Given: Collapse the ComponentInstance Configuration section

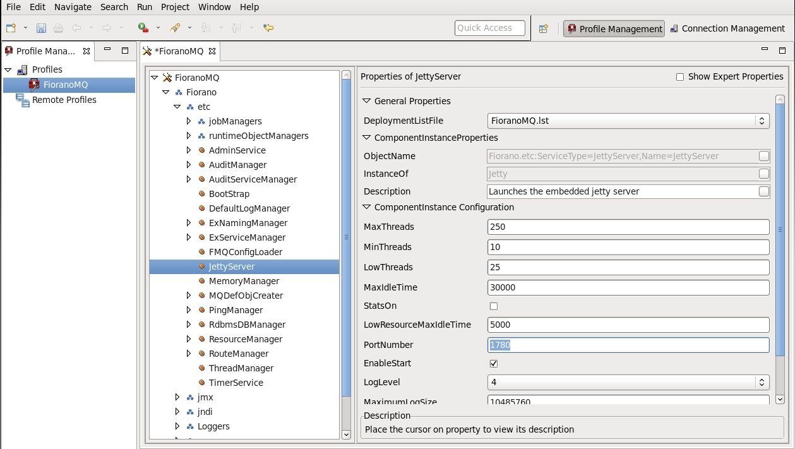Looking at the screenshot, I should pos(367,207).
